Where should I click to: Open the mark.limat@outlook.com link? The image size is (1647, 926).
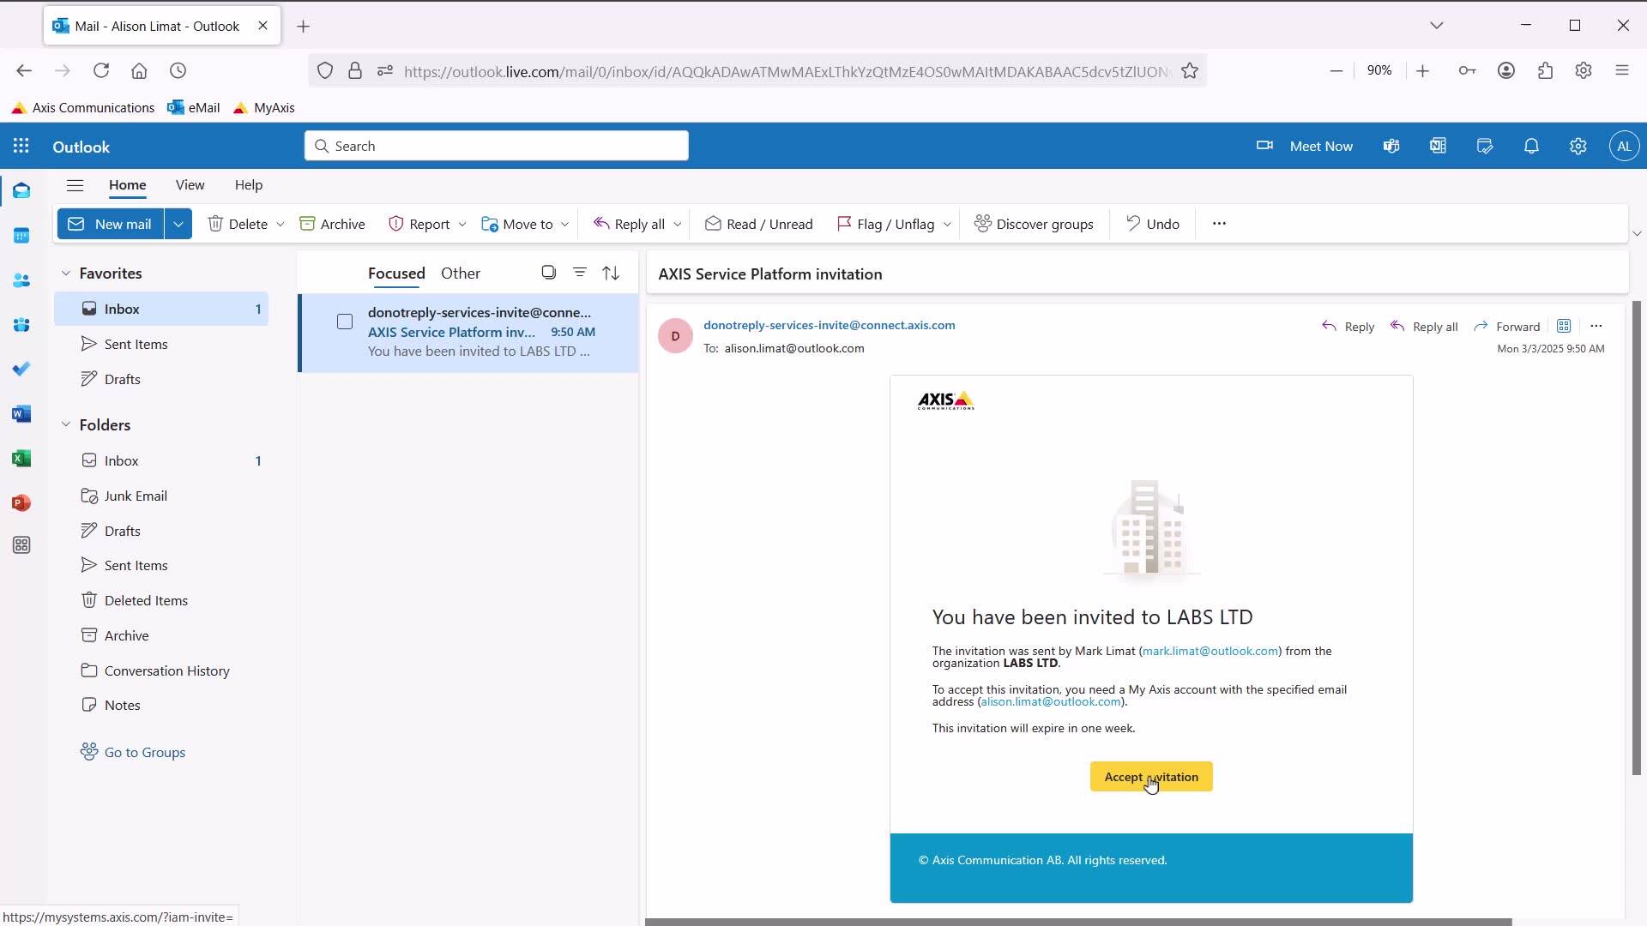pyautogui.click(x=1210, y=651)
